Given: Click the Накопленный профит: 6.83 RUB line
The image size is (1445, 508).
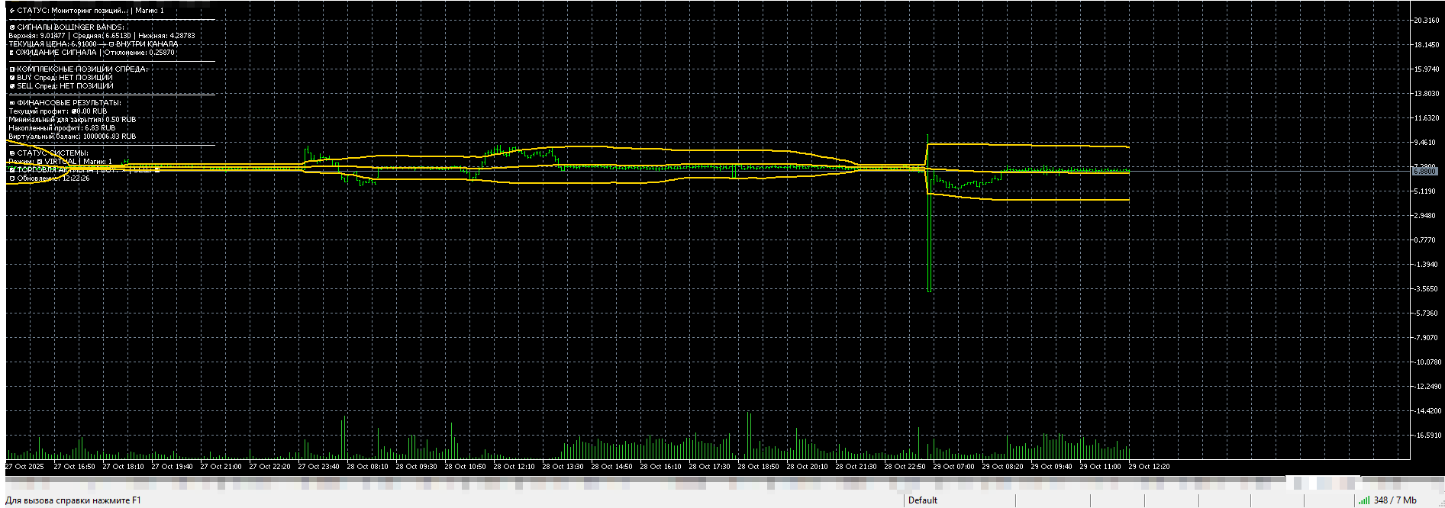Looking at the screenshot, I should click(x=62, y=128).
